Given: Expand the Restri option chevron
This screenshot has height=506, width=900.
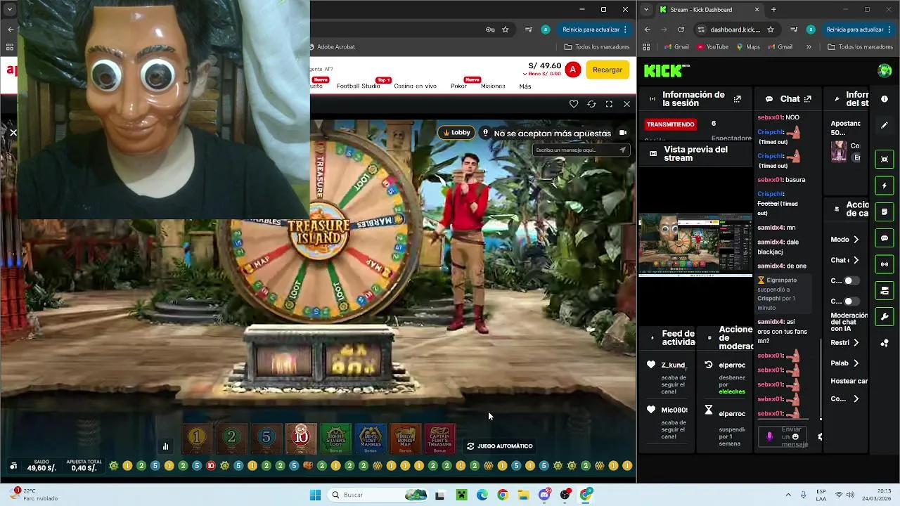Looking at the screenshot, I should click(856, 343).
